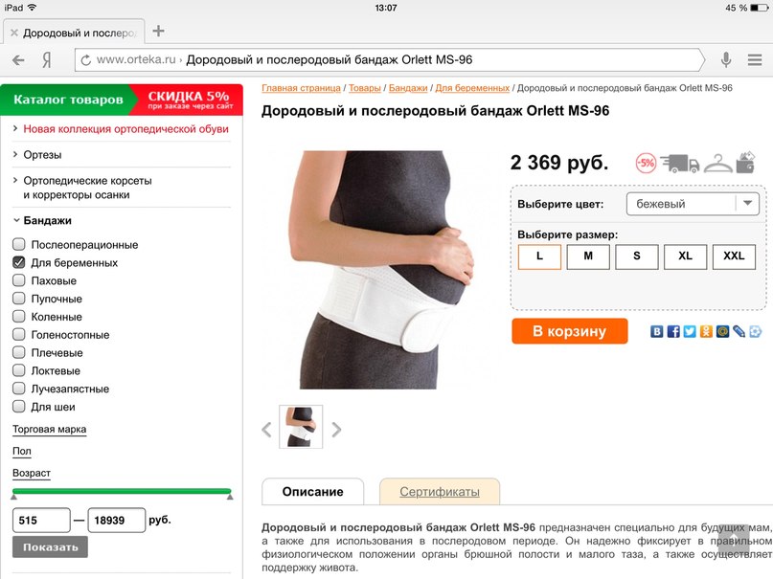The height and width of the screenshot is (579, 773).
Task: Open a new browser tab
Action: (158, 31)
